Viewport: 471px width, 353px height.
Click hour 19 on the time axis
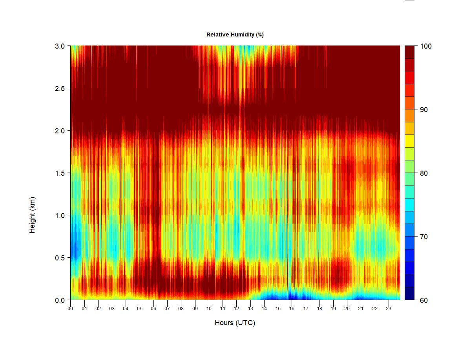(333, 309)
